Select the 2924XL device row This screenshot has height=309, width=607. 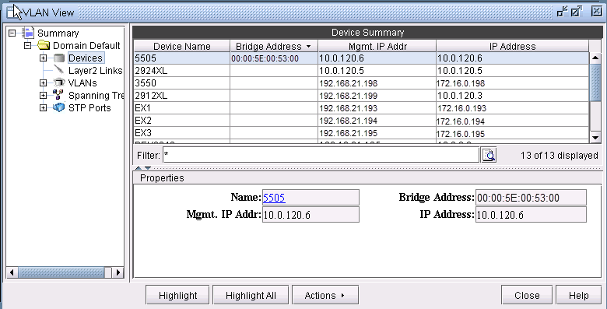pos(362,71)
